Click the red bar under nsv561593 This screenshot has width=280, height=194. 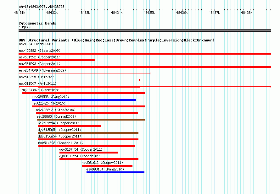tap(145, 67)
